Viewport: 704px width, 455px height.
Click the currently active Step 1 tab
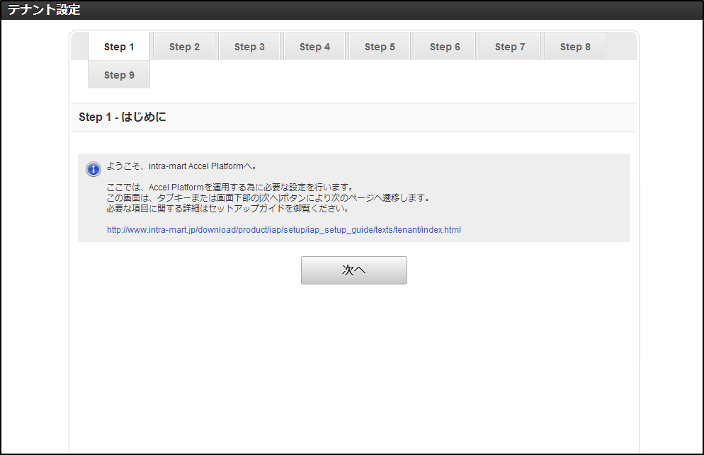[x=119, y=46]
